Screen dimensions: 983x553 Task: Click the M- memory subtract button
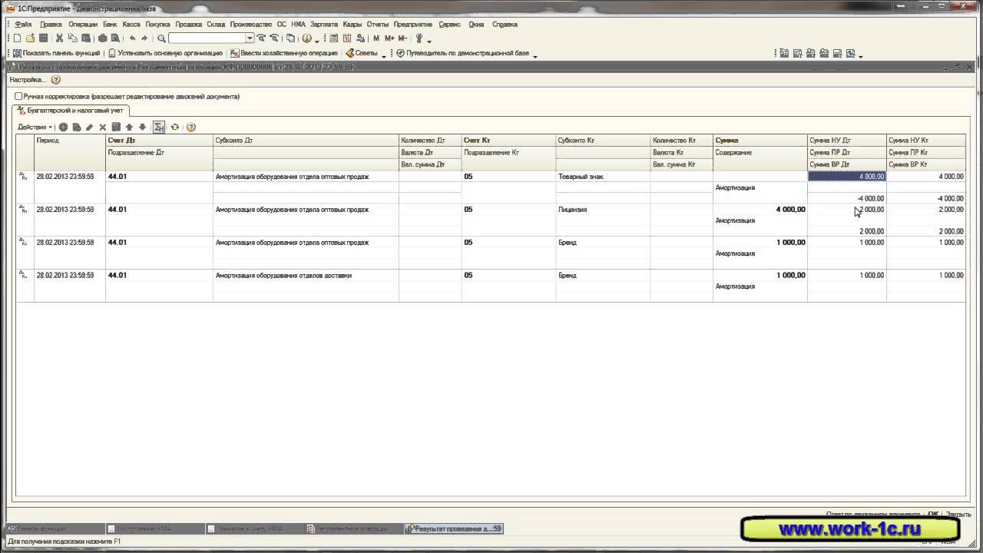pos(403,38)
